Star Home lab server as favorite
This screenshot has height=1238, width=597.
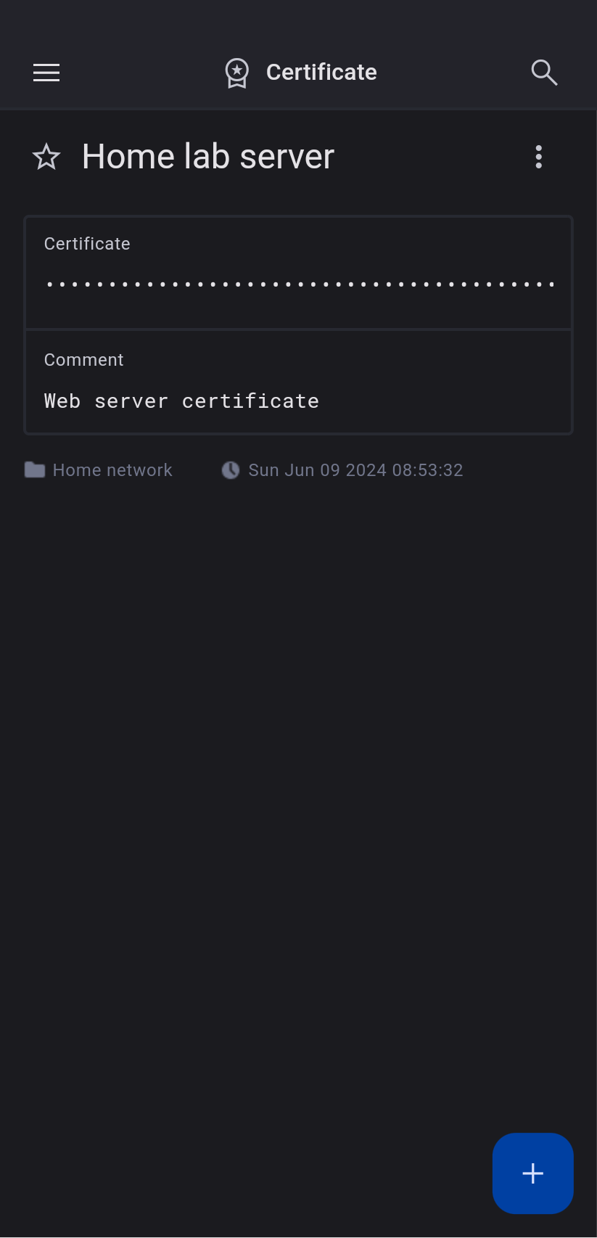click(x=46, y=157)
